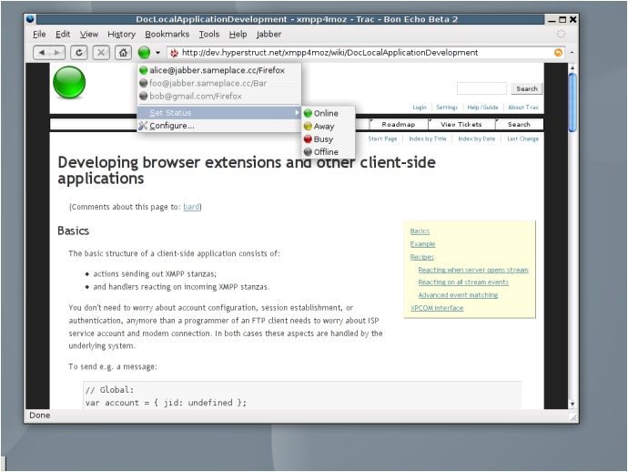
Task: Open the About Trac link
Action: [523, 108]
